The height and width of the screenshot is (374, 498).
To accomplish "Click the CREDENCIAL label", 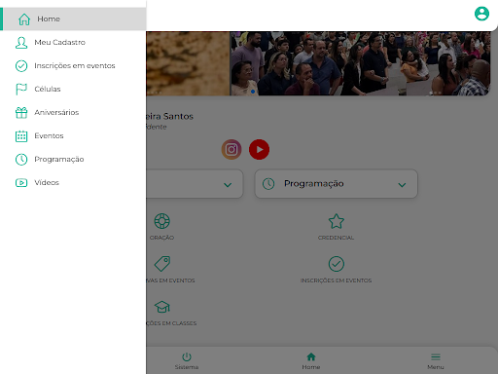I will tap(336, 238).
